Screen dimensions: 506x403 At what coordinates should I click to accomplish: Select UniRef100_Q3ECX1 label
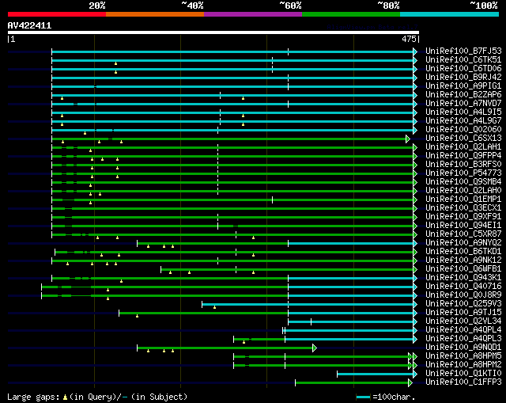463,208
